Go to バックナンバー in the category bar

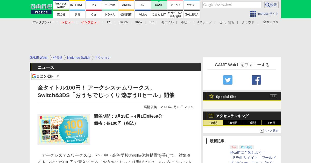(43, 22)
